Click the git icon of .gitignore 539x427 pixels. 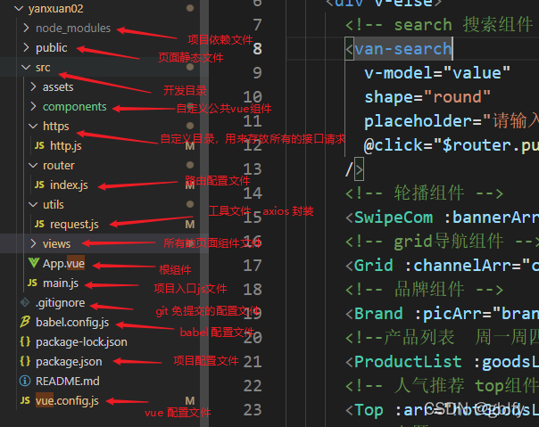pos(25,302)
